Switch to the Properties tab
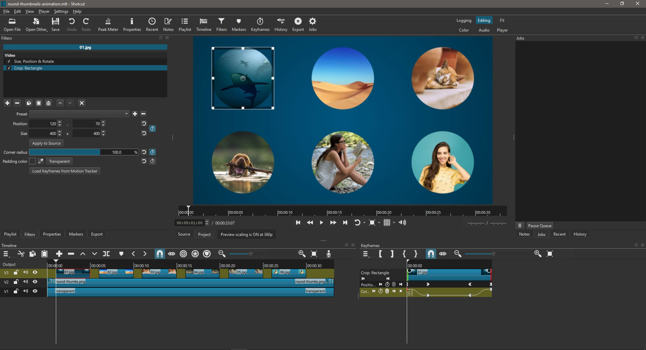Image resolution: width=646 pixels, height=350 pixels. pyautogui.click(x=52, y=234)
